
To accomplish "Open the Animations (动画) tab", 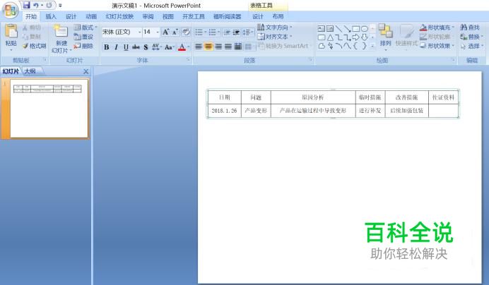I will [91, 16].
